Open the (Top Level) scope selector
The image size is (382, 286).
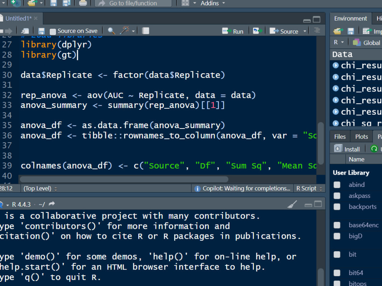(40, 188)
